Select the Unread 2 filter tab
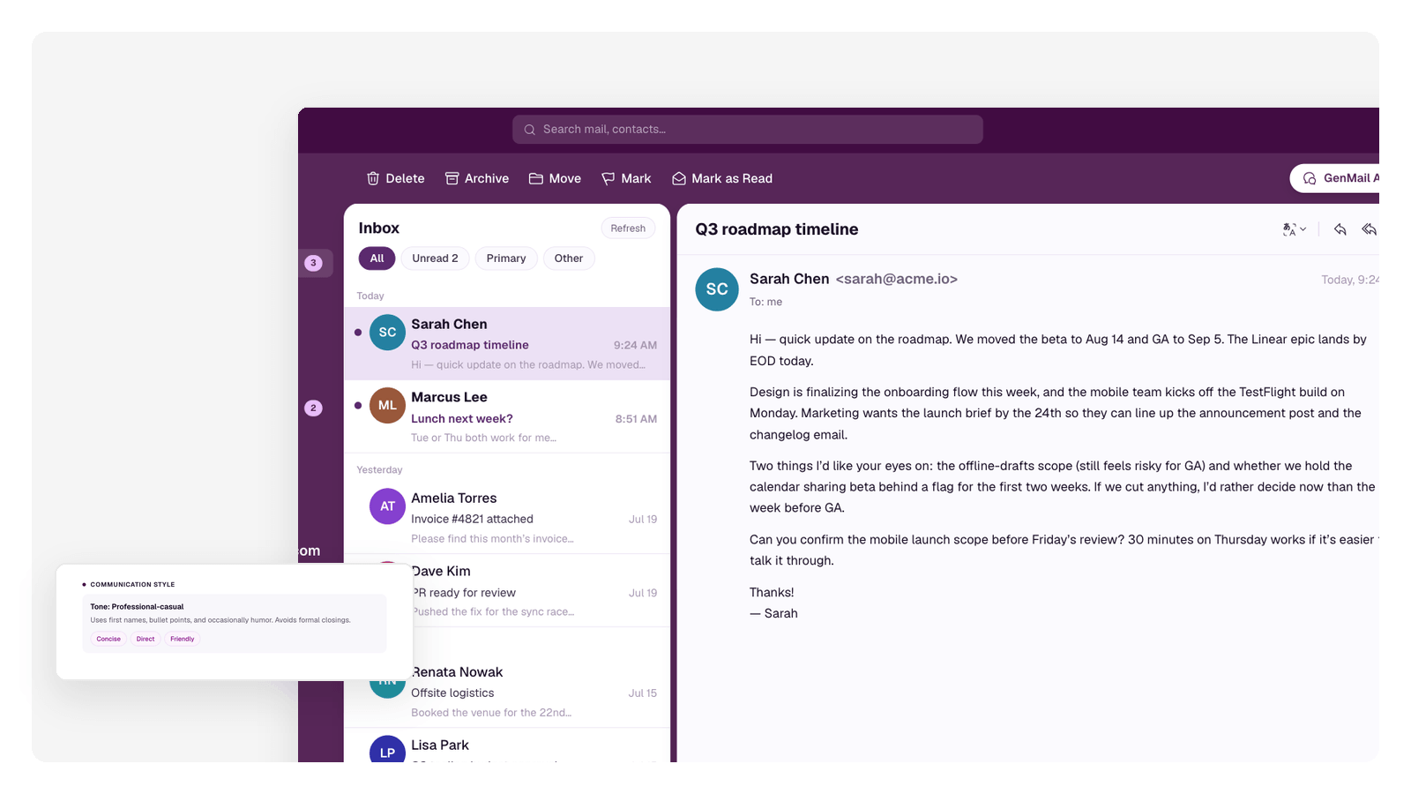The image size is (1411, 794). (435, 258)
